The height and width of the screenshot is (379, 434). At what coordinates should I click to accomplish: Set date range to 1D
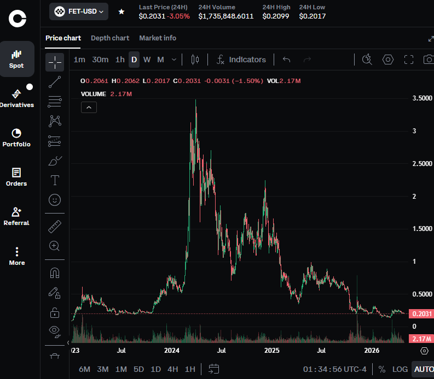155,369
